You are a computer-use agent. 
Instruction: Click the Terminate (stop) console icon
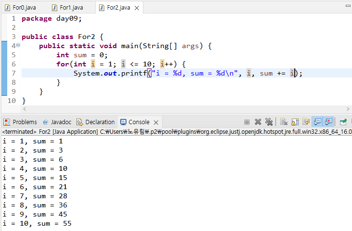247,122
